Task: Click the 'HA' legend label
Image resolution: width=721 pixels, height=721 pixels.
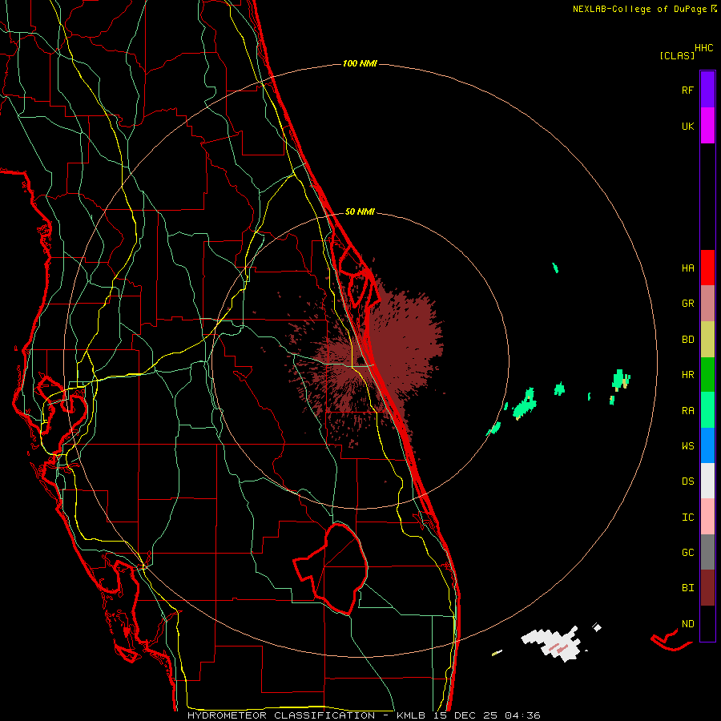Action: click(x=687, y=268)
